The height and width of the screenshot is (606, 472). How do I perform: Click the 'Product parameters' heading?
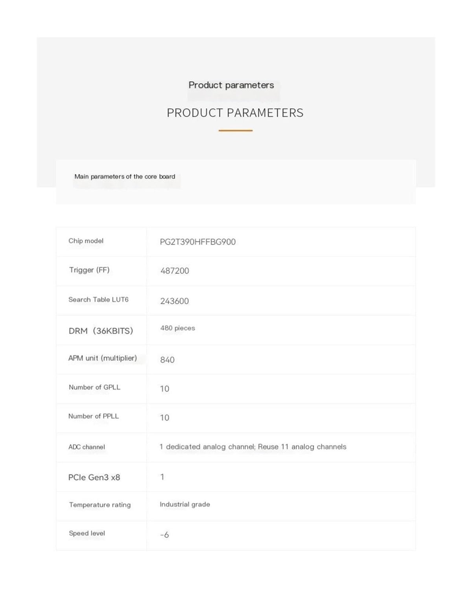tap(231, 85)
